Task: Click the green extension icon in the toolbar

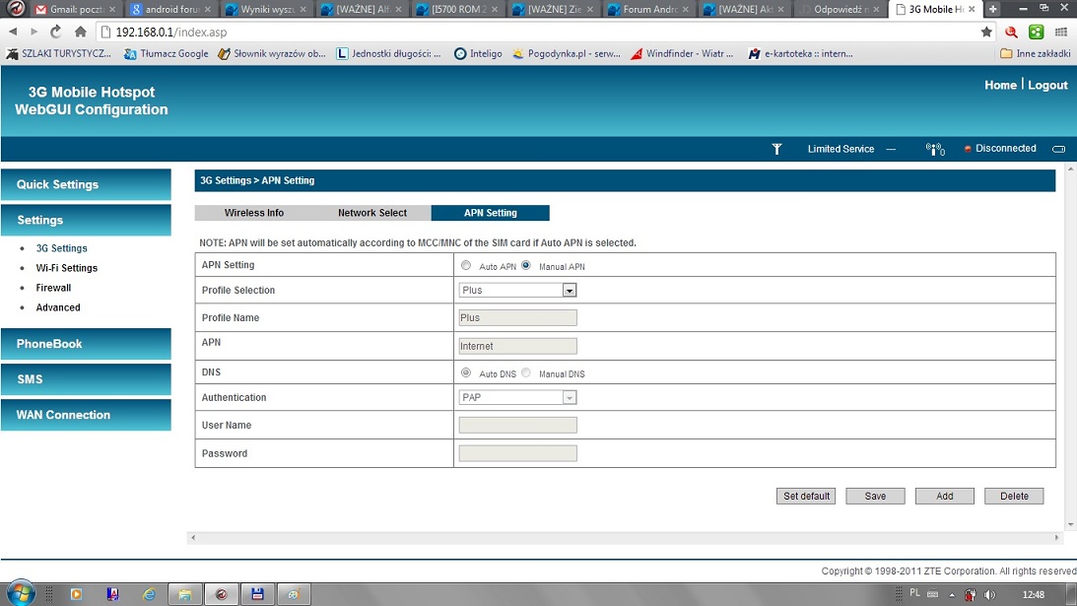Action: 1036,32
